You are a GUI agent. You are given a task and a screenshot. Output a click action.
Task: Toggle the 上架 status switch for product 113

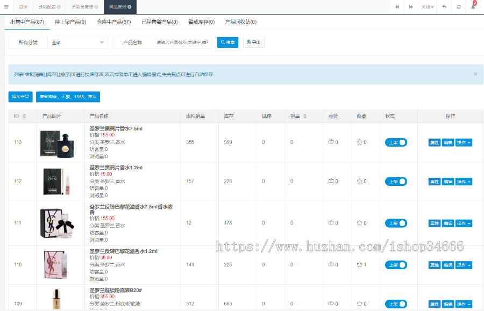(396, 142)
